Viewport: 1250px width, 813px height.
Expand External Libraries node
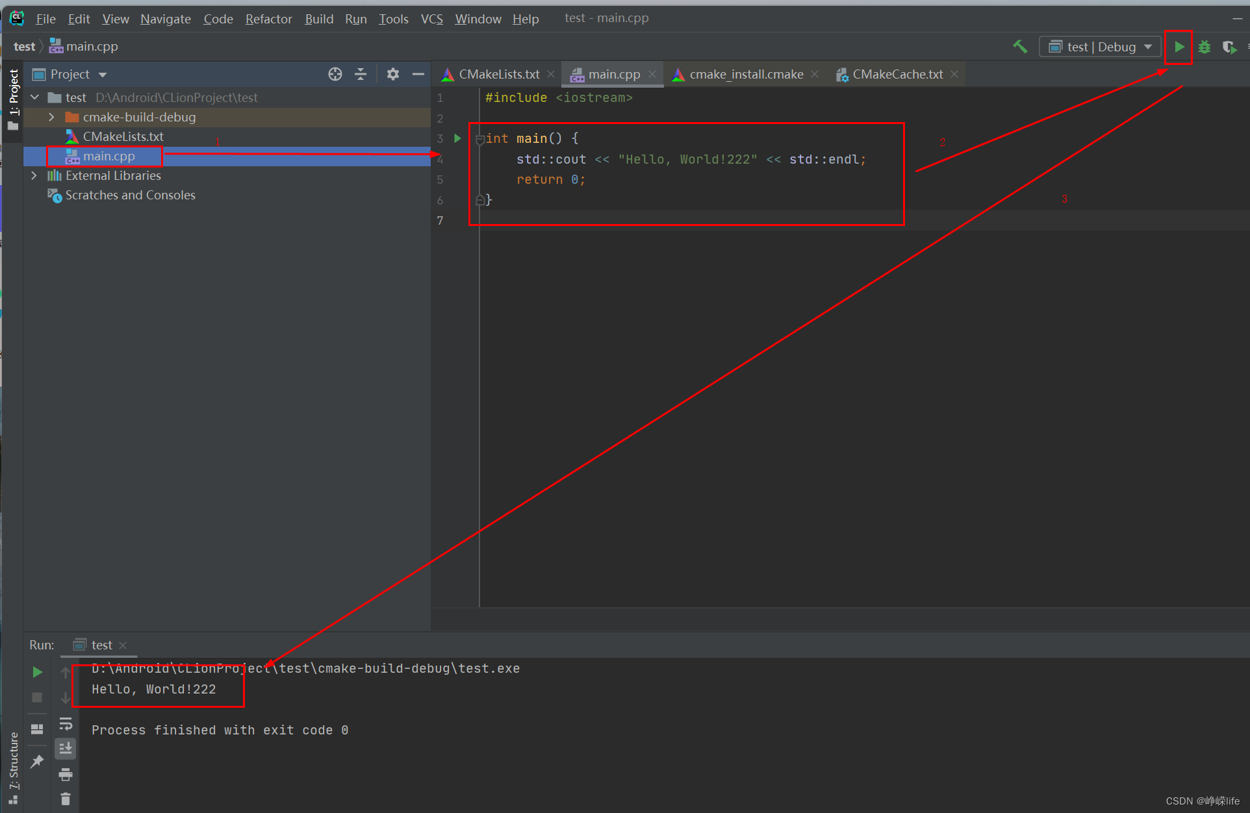point(34,175)
